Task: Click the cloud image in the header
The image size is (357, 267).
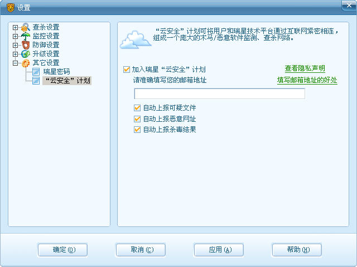Action: click(135, 40)
